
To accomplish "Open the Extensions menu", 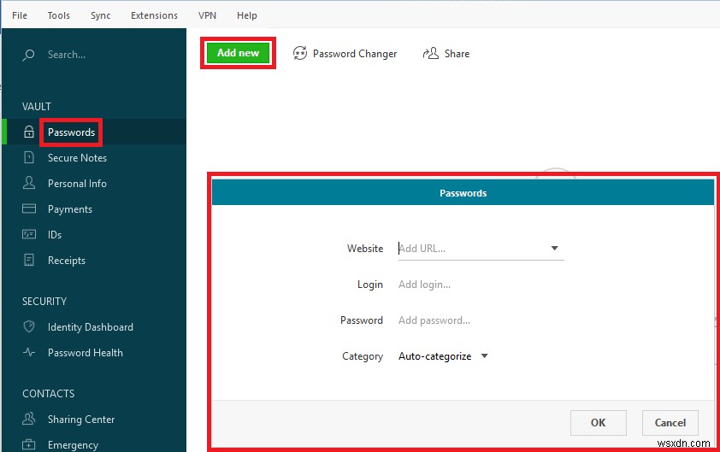I will (154, 15).
